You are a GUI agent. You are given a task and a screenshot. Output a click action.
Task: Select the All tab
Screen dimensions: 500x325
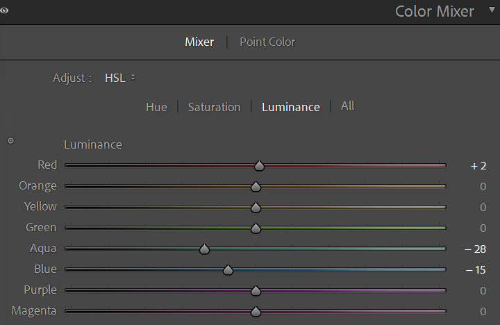[347, 106]
